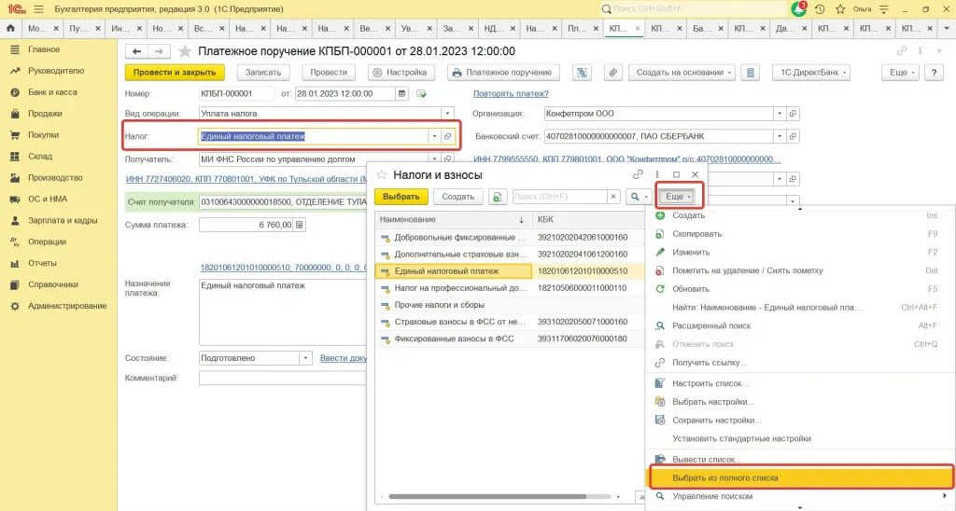Open the main hamburger menu in title bar

tap(39, 9)
